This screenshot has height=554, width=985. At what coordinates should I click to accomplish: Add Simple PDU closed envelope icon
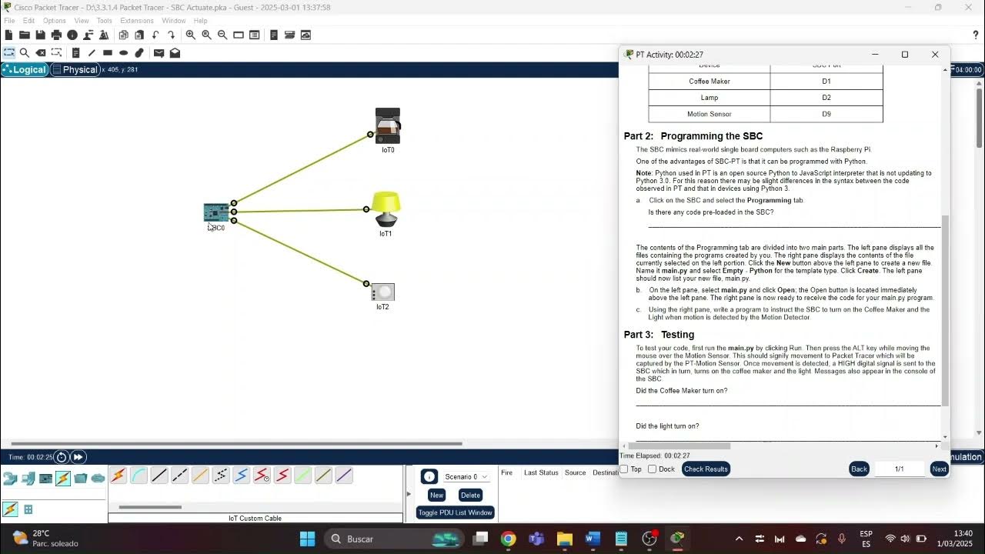tap(159, 53)
